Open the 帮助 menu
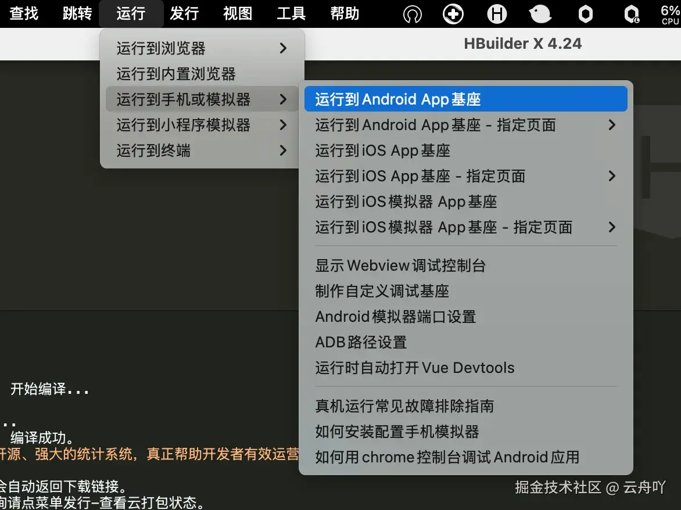681x510 pixels. point(345,13)
